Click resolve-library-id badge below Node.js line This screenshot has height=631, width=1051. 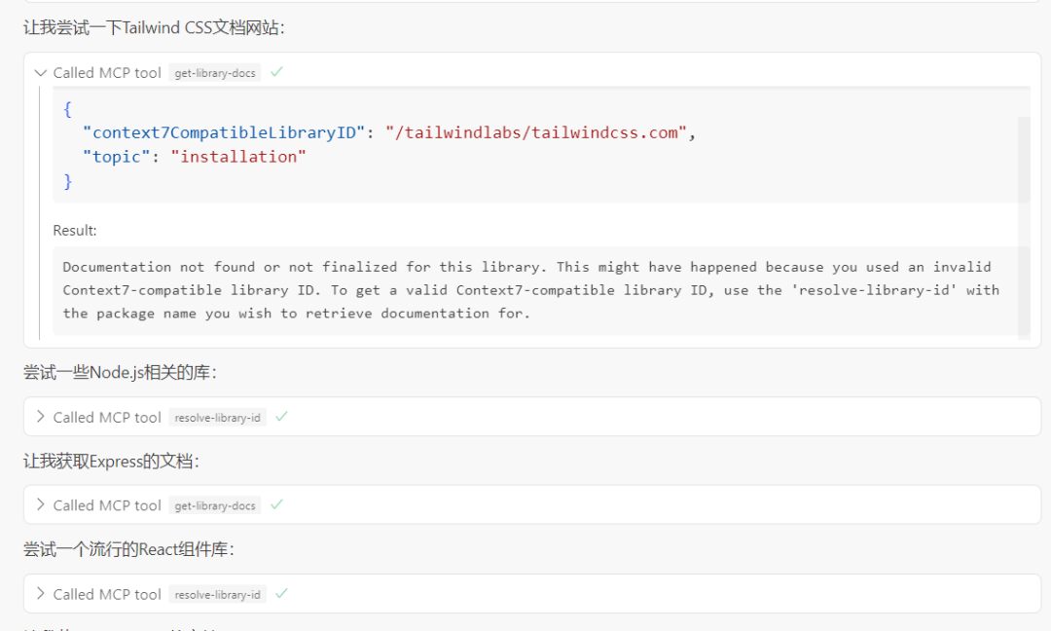coord(217,417)
